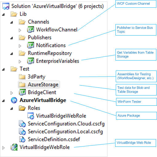Viewport: 157px width, 157px height.
Task: Click the AzureVirtualBridge cloud globe icon
Action: coord(14,100)
